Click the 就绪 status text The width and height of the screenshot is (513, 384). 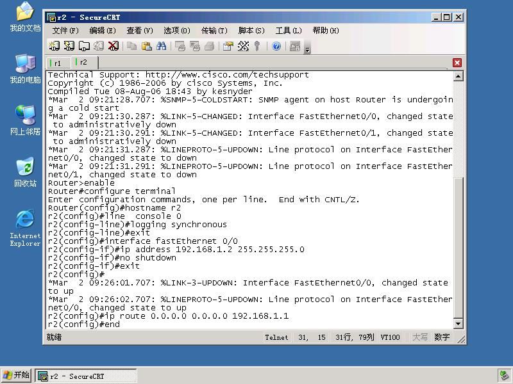point(54,337)
